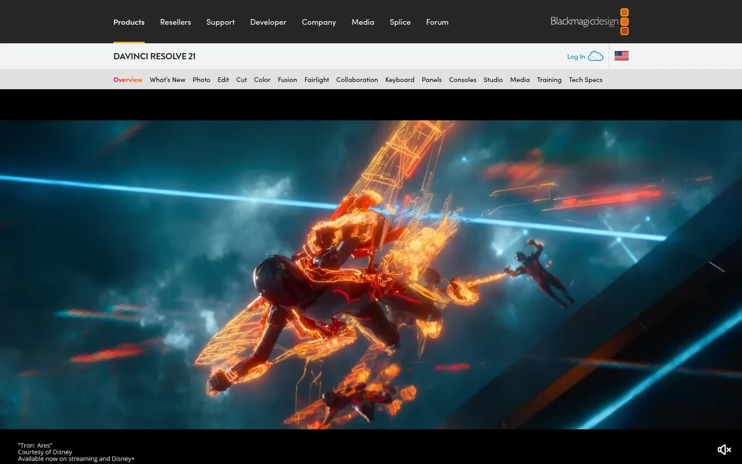Screen dimensions: 742x464
Task: Go to the Panels tab
Action: (432, 80)
